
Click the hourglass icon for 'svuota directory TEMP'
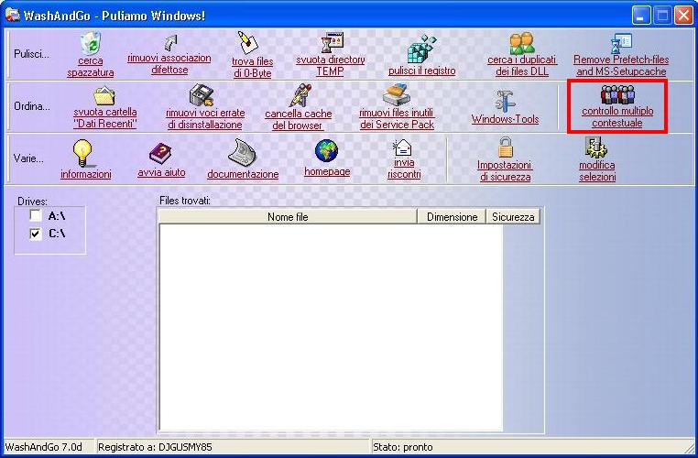(333, 43)
